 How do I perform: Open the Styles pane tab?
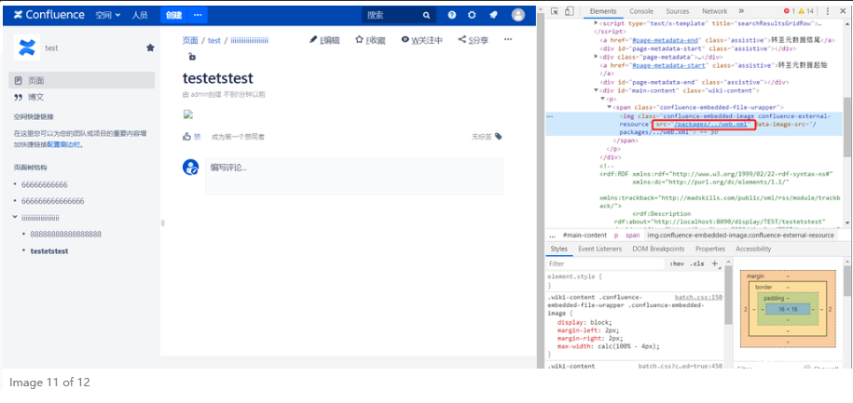tap(558, 249)
